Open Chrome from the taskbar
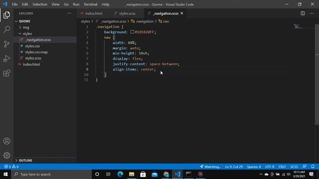Image resolution: width=319 pixels, height=179 pixels. tap(166, 174)
